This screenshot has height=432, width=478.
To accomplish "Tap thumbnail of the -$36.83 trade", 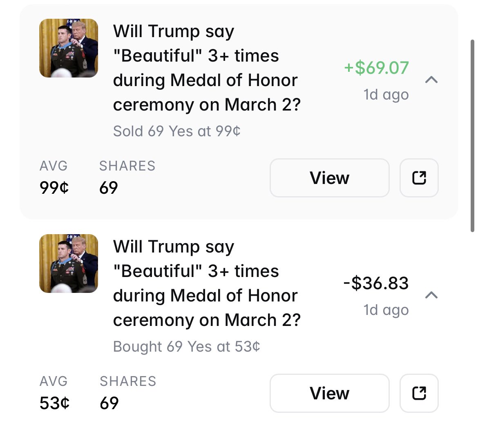I will (69, 264).
